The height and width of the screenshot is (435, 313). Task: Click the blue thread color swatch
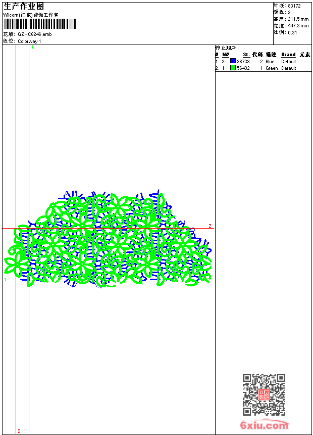233,61
